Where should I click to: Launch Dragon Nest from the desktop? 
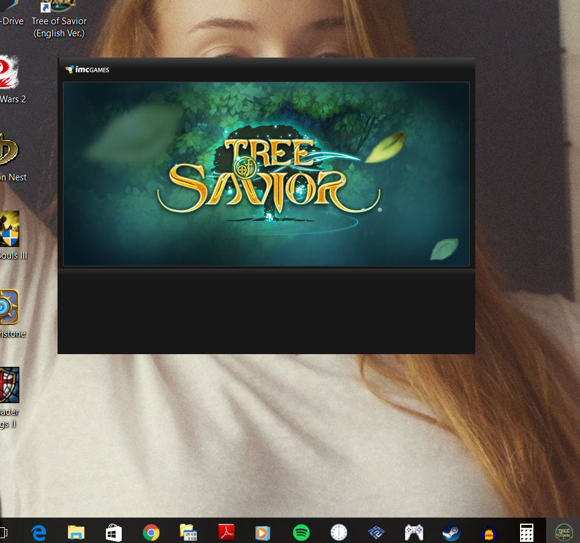8,151
